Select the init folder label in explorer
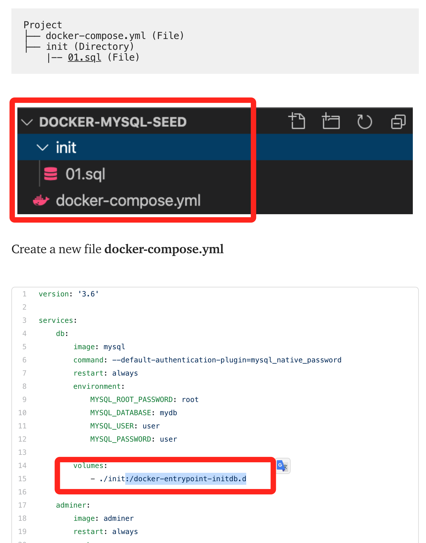 tap(66, 148)
